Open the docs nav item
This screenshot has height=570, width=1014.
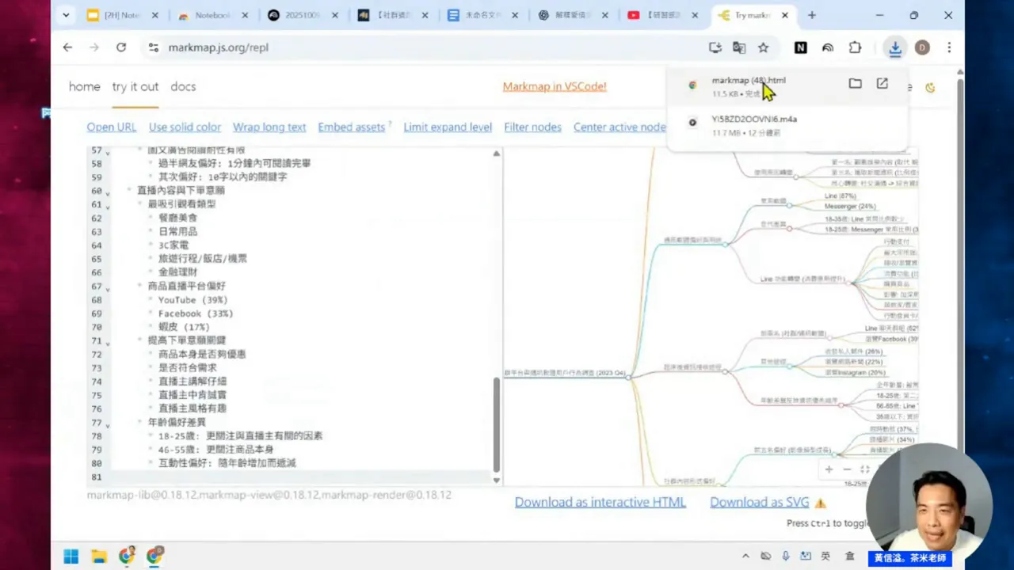183,86
